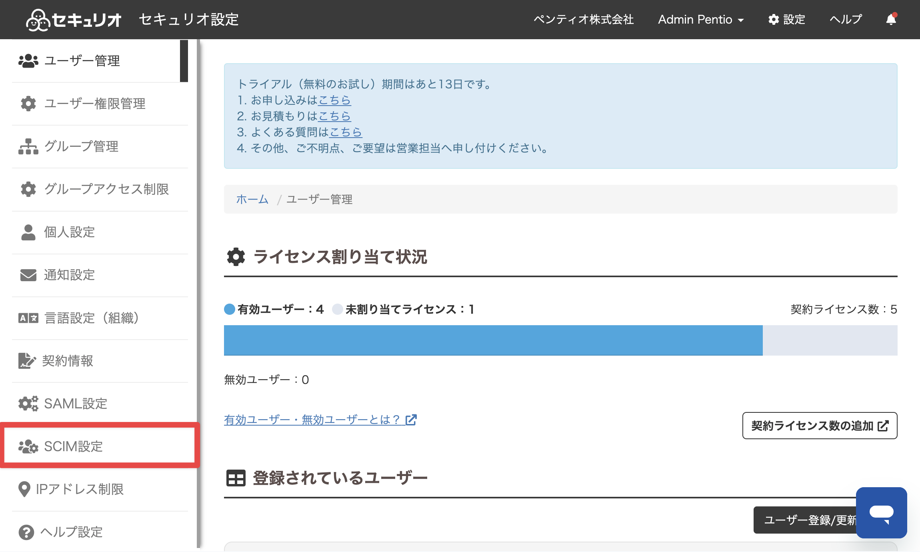This screenshot has width=920, height=552.
Task: Click the ホーム breadcrumb link
Action: pyautogui.click(x=252, y=199)
